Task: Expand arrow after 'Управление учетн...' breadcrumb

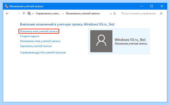Action: click(63, 14)
